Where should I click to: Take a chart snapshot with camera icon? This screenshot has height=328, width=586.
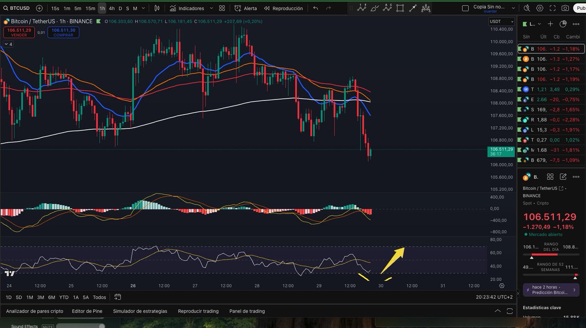[x=565, y=8]
